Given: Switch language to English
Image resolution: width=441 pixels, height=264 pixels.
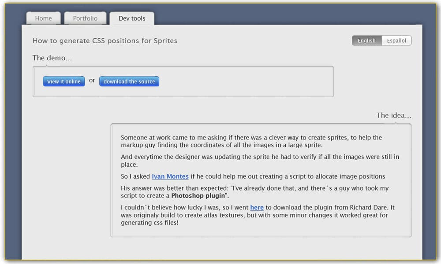Looking at the screenshot, I should (366, 41).
